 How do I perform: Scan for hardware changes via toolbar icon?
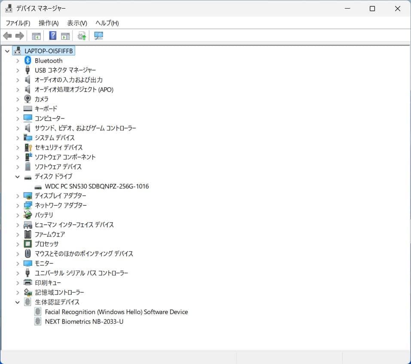[98, 36]
